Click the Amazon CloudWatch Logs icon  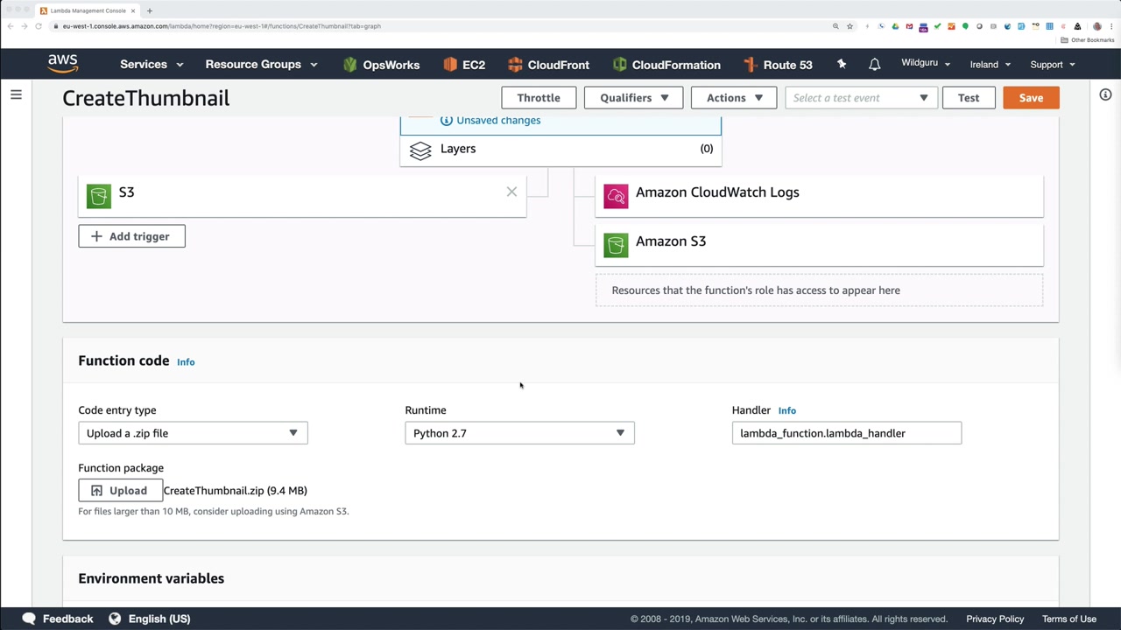point(616,196)
